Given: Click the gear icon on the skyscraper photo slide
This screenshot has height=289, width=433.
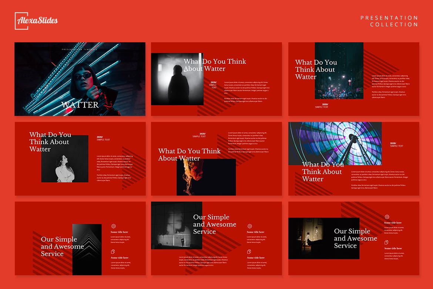Looking at the screenshot, I should click(x=113, y=226).
